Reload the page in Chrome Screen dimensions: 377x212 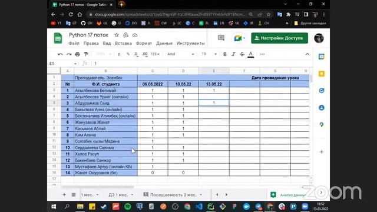point(71,14)
